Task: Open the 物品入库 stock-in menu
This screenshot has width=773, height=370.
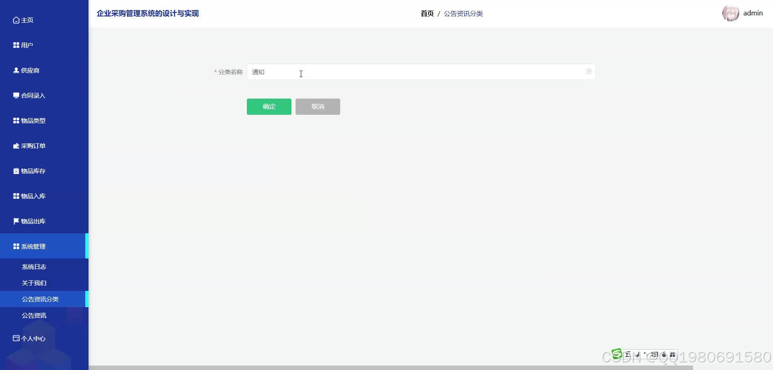Action: click(29, 196)
